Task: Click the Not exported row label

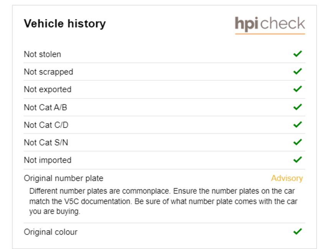Action: [48, 90]
